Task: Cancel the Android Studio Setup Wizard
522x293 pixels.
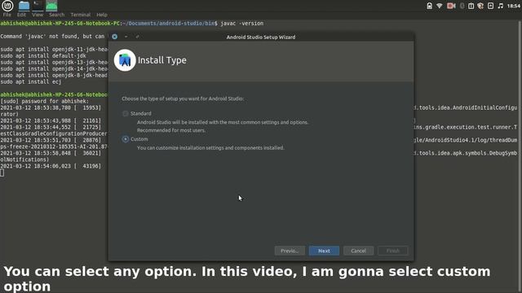Action: tap(359, 251)
